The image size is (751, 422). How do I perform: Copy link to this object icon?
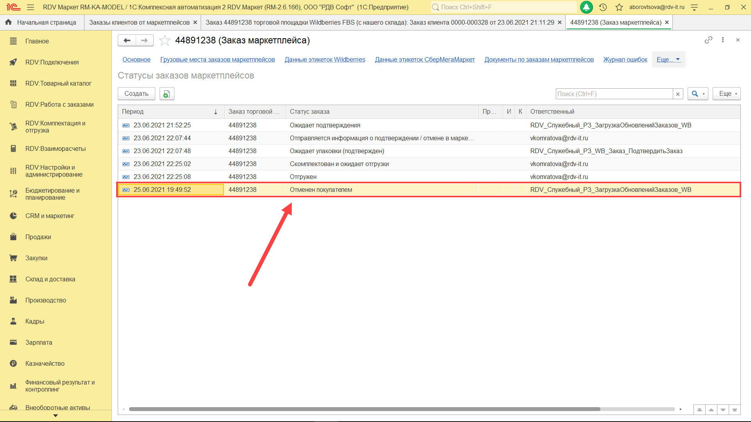pyautogui.click(x=708, y=40)
